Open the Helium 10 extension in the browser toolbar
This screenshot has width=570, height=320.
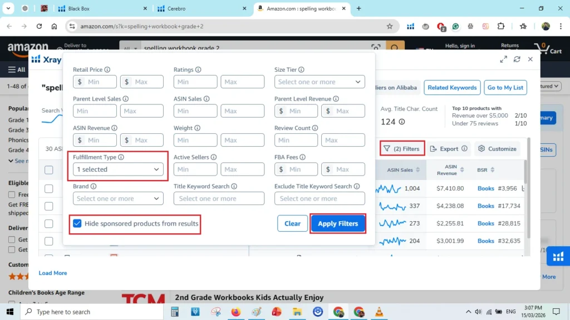(x=410, y=26)
